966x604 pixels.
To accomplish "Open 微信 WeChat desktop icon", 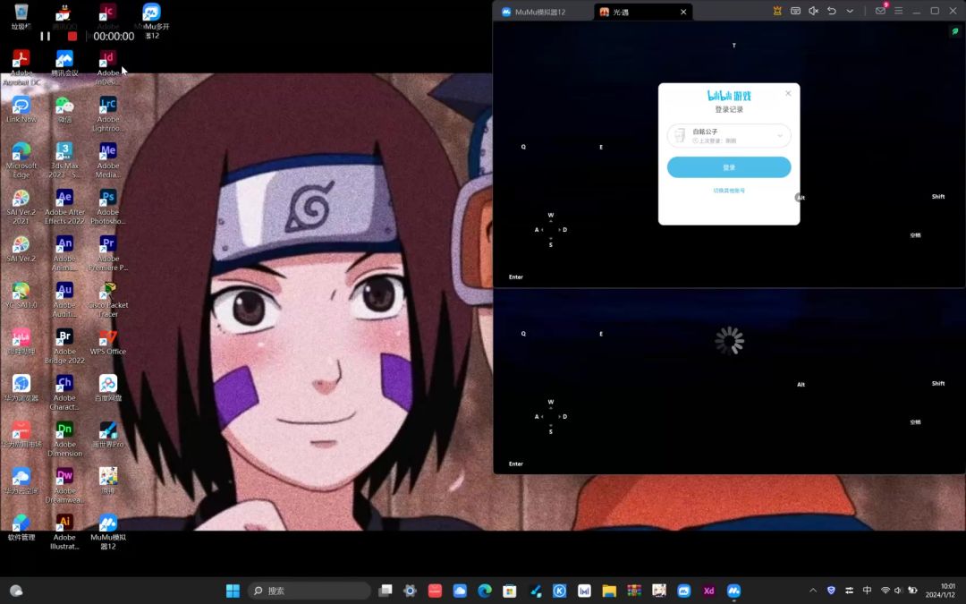I will (x=64, y=110).
